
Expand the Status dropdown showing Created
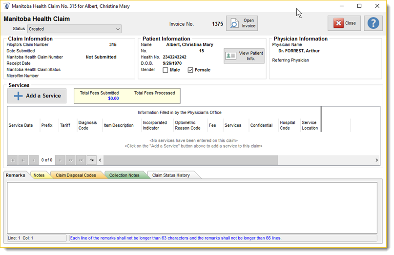coord(74,29)
